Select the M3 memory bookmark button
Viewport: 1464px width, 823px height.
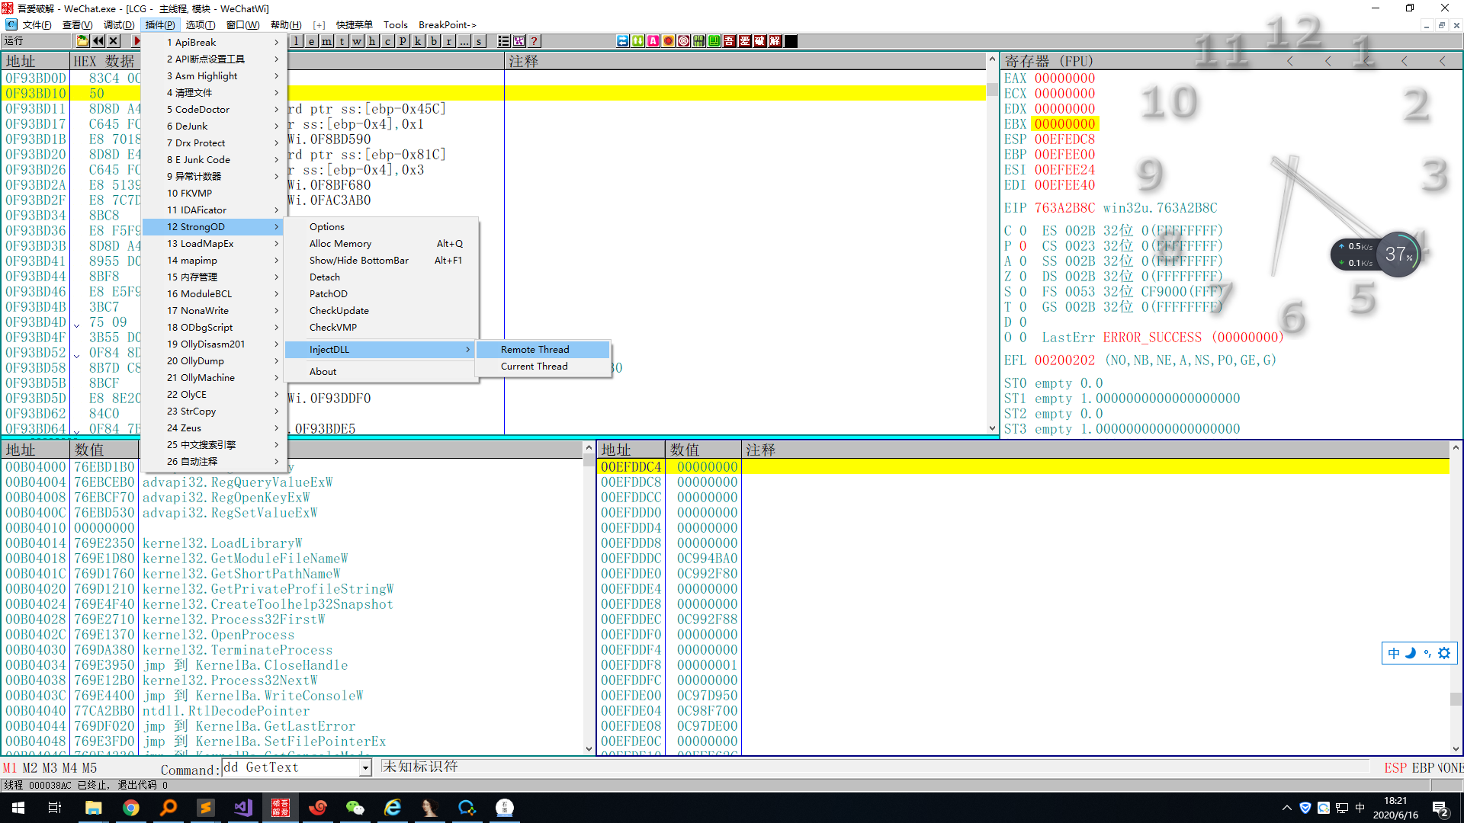[x=50, y=768]
